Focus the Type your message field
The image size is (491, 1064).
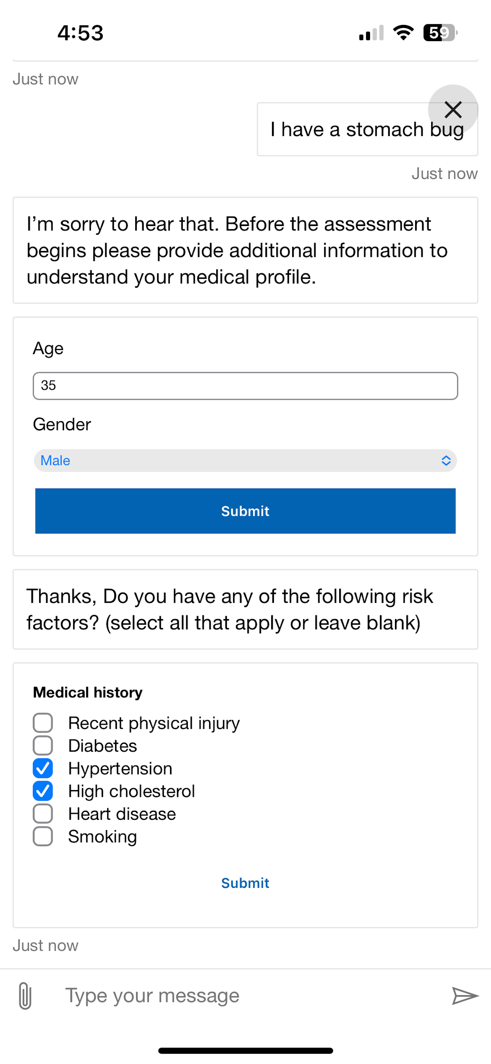247,996
